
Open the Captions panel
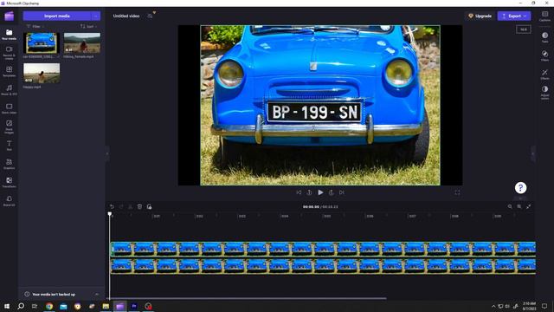[x=544, y=16]
